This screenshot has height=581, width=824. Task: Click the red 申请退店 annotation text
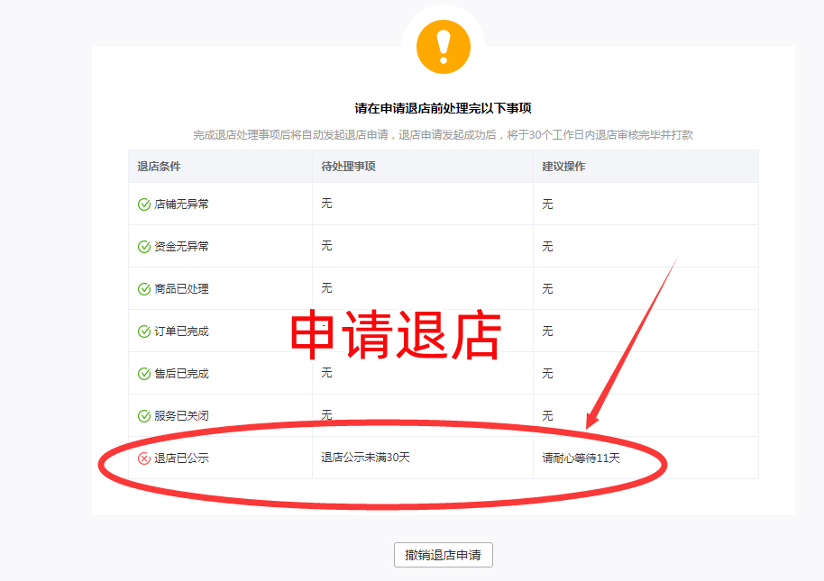[397, 333]
